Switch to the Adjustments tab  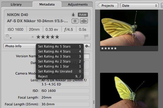pyautogui.click(x=78, y=4)
